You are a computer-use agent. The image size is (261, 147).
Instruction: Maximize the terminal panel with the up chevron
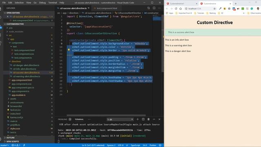pos(154,119)
